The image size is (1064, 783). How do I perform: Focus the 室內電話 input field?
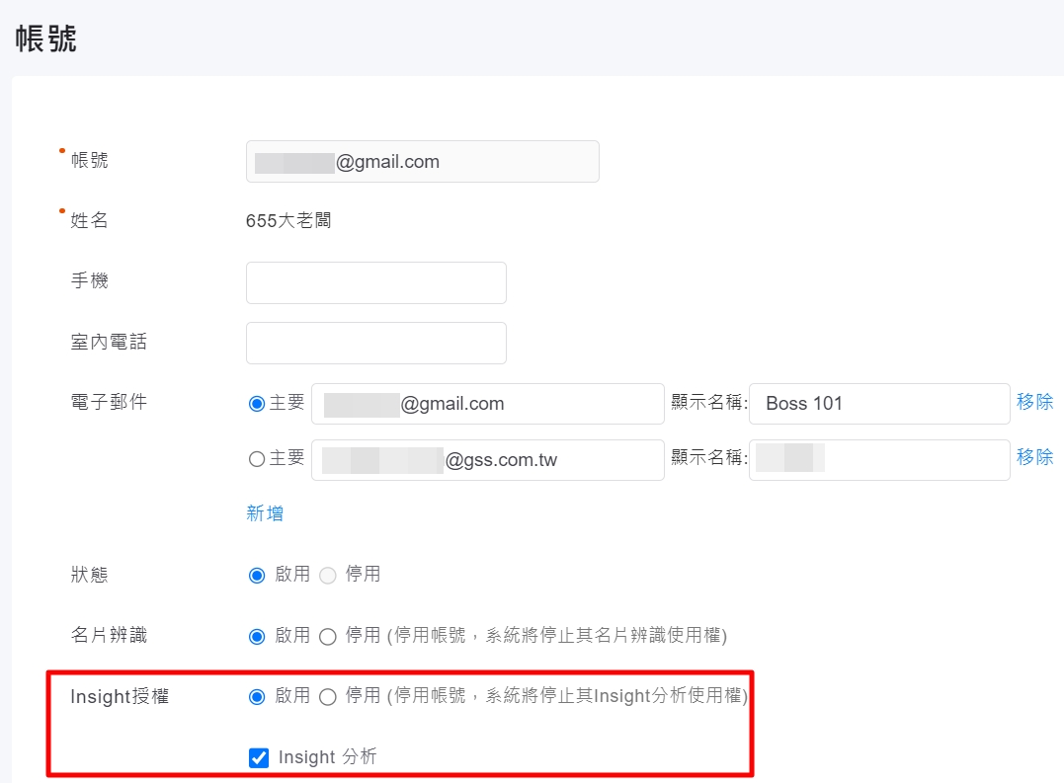click(375, 343)
